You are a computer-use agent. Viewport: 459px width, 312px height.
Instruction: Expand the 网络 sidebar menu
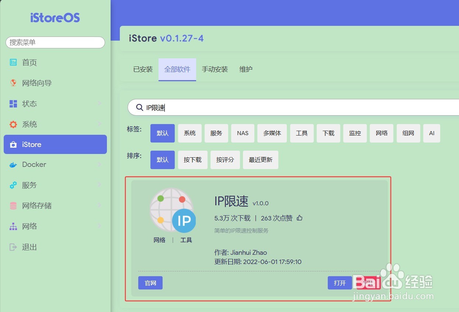[x=29, y=226]
